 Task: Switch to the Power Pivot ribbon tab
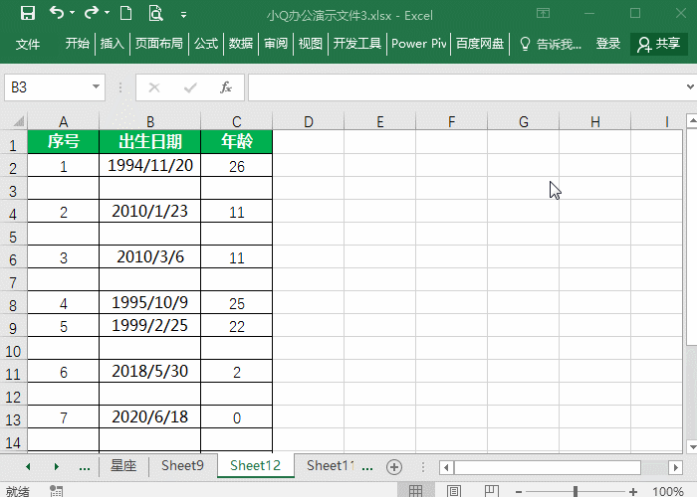coord(419,44)
